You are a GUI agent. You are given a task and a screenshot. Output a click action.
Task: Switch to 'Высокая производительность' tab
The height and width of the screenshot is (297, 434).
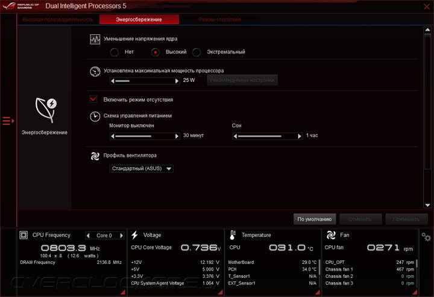(58, 20)
